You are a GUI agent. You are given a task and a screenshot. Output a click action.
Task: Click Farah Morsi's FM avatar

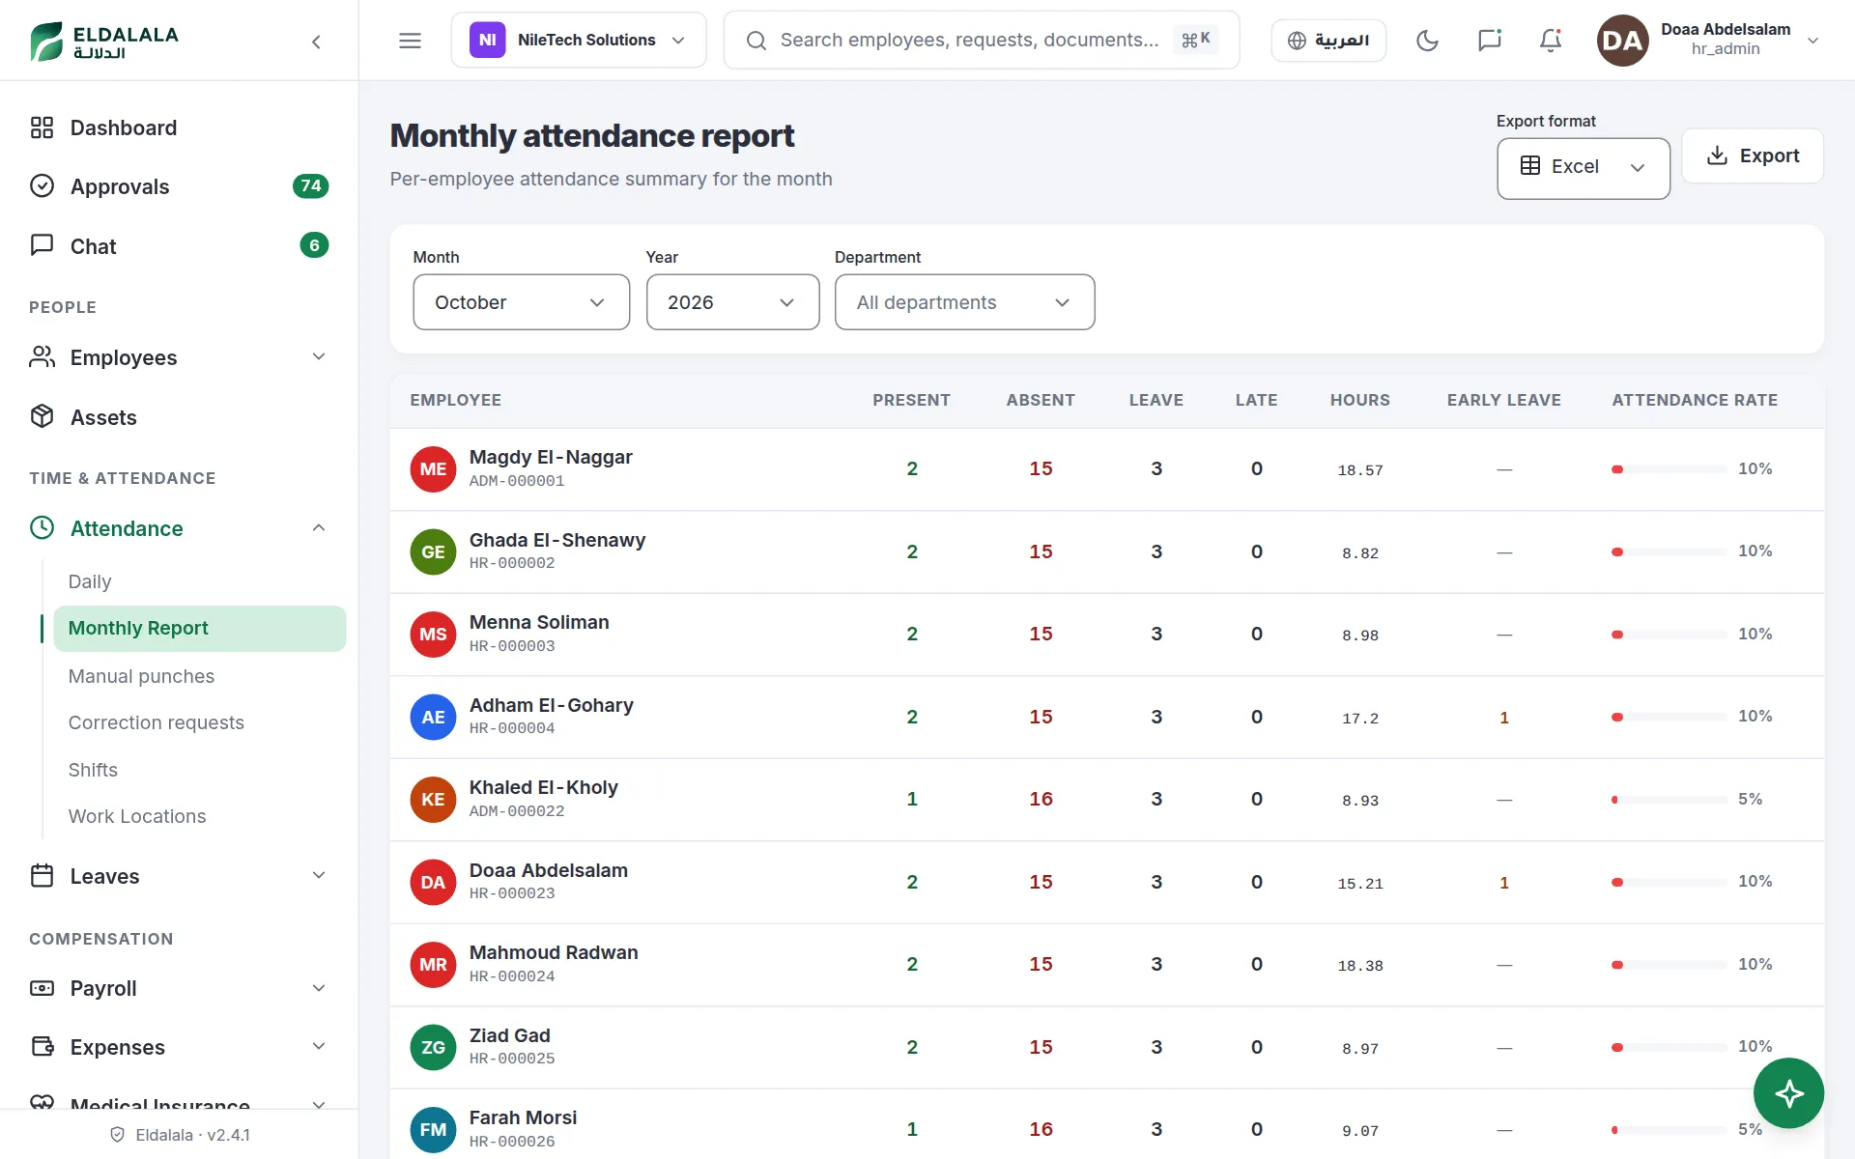tap(433, 1130)
